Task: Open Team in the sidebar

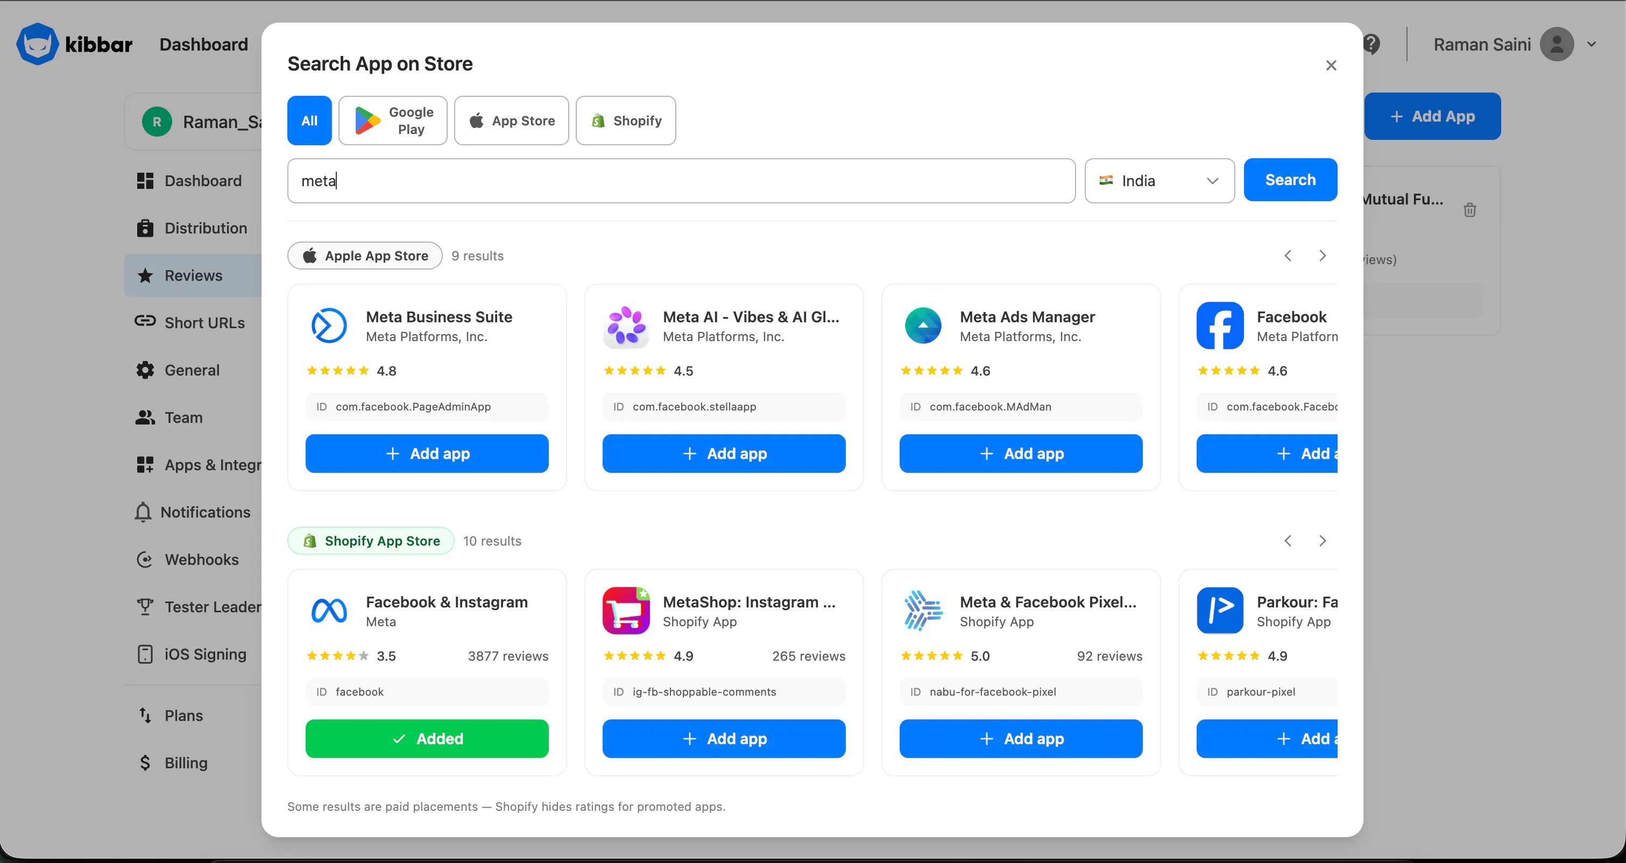Action: click(193, 418)
